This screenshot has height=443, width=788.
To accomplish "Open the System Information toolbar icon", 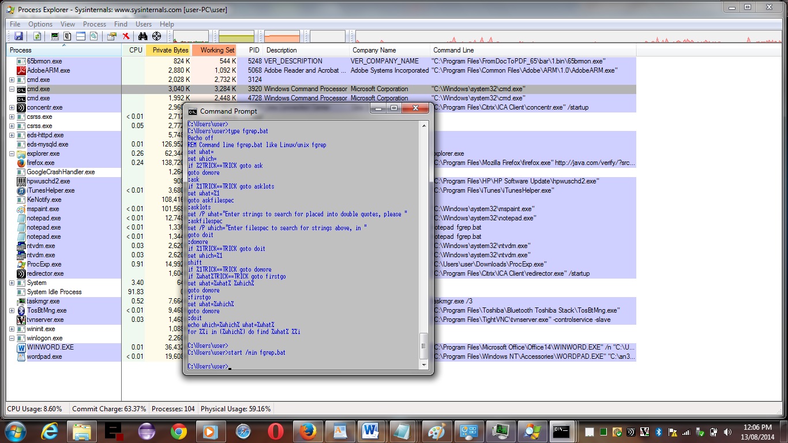I will (x=55, y=36).
